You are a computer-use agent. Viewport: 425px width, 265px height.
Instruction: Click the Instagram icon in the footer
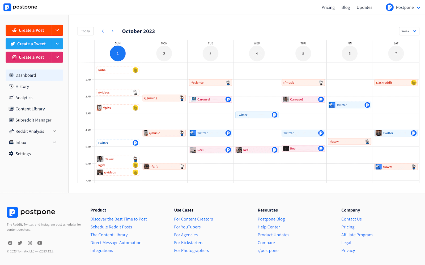click(x=30, y=243)
